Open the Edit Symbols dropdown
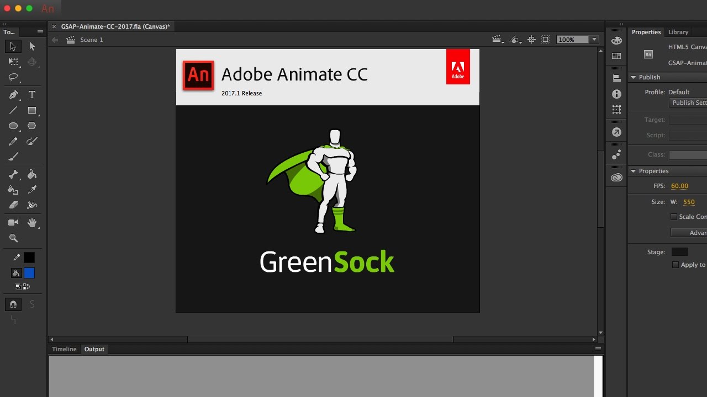 pyautogui.click(x=515, y=39)
